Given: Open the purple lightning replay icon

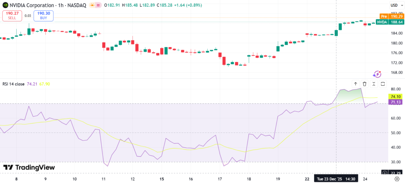Looking at the screenshot, I should (x=377, y=74).
